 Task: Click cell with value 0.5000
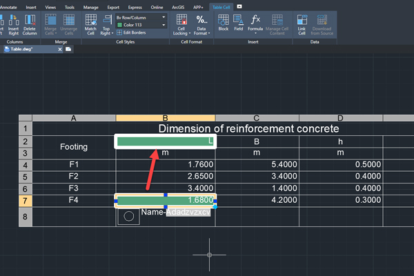(x=341, y=164)
